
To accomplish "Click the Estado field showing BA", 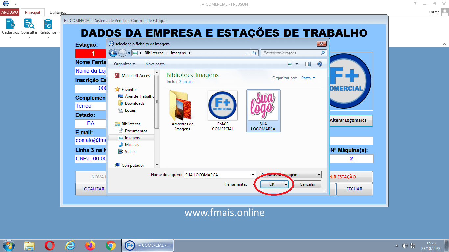I will (91, 124).
